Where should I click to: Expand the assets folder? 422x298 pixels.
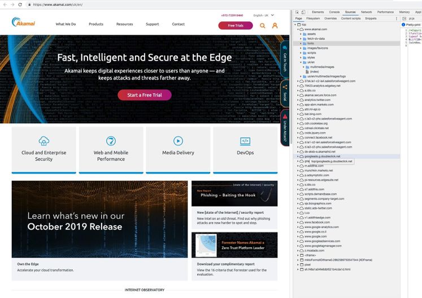301,34
